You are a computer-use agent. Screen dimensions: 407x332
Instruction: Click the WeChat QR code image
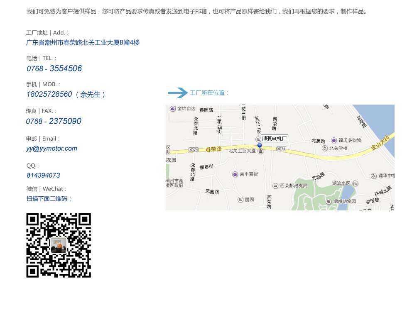tap(59, 245)
